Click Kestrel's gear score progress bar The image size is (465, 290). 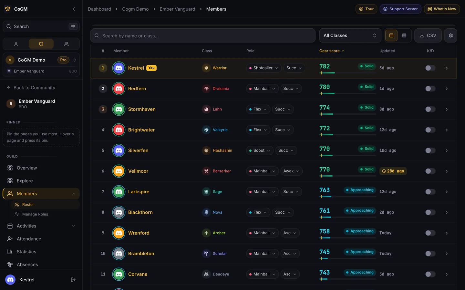coord(347,73)
